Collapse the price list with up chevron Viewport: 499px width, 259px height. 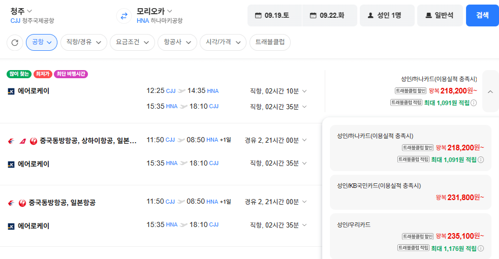[x=490, y=91]
